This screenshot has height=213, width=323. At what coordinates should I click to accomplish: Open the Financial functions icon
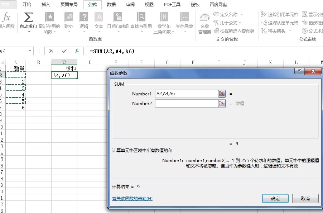69,17
